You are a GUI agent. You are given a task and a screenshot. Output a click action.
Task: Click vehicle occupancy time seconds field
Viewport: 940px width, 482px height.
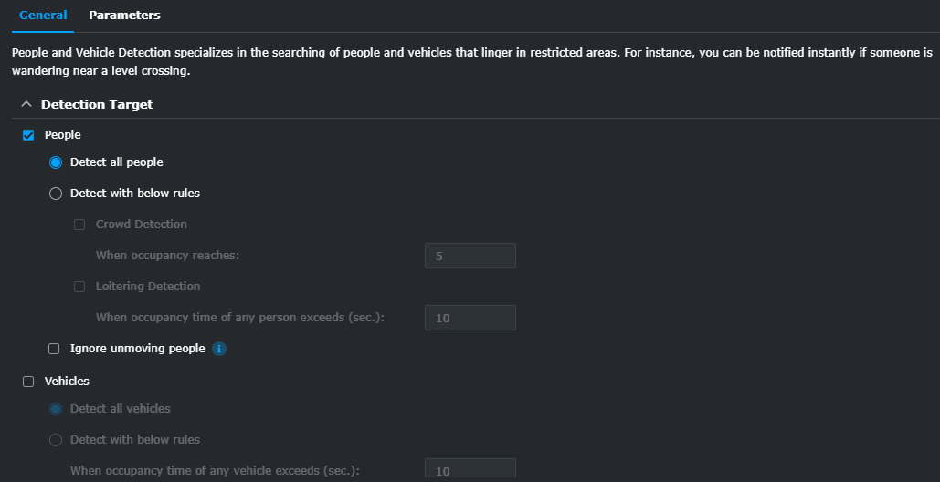[470, 468]
